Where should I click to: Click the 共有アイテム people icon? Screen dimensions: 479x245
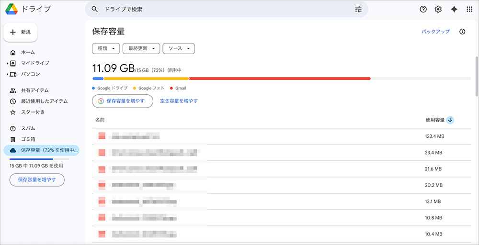(13, 90)
